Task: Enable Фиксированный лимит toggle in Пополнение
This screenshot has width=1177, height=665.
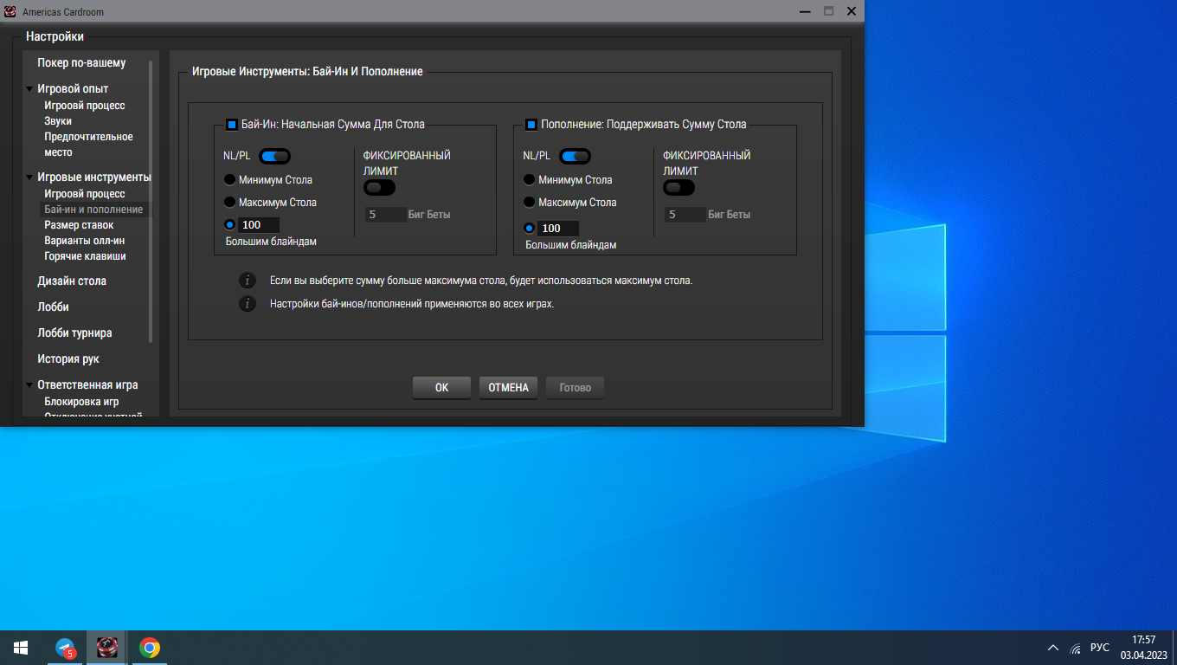Action: (679, 187)
